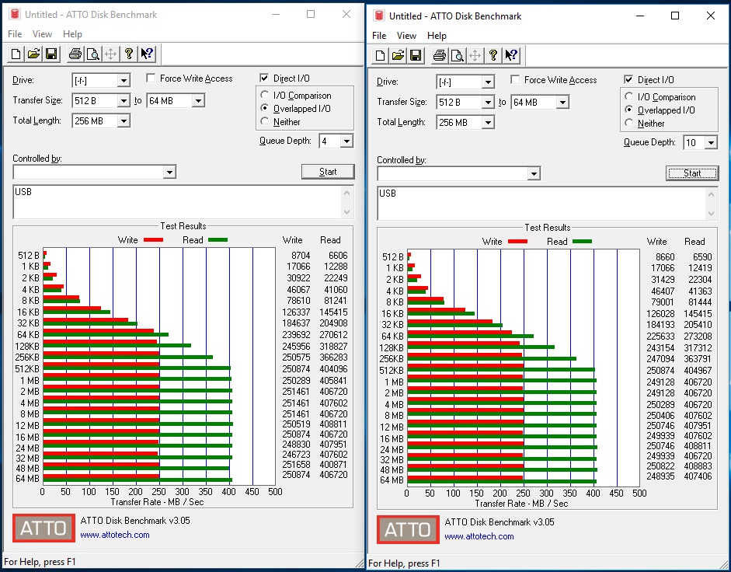731x572 pixels.
Task: Click description scrollbar up arrow, right window
Action: [x=711, y=194]
